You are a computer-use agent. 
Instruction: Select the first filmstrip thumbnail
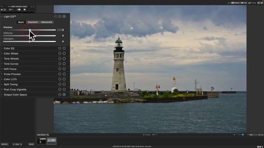pyautogui.click(x=41, y=141)
